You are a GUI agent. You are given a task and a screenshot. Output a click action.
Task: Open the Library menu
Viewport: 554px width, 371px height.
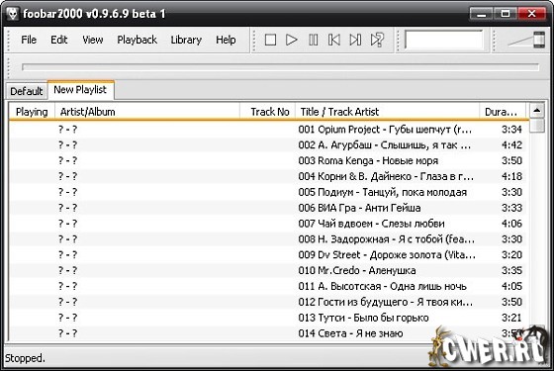point(186,40)
